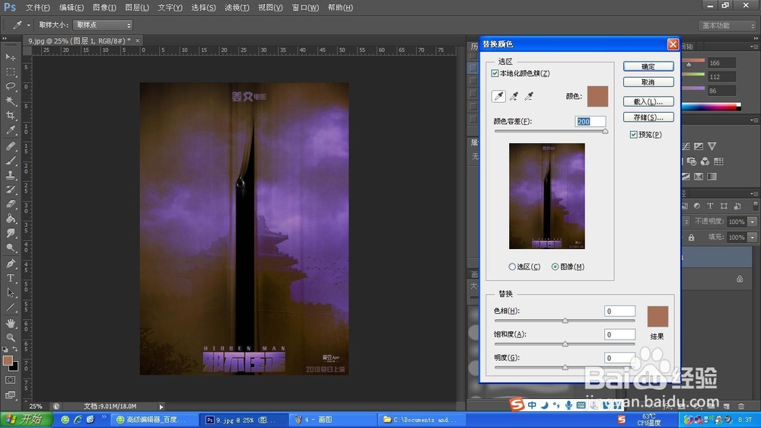Choose the Selection radio option
761x428 pixels.
click(512, 267)
